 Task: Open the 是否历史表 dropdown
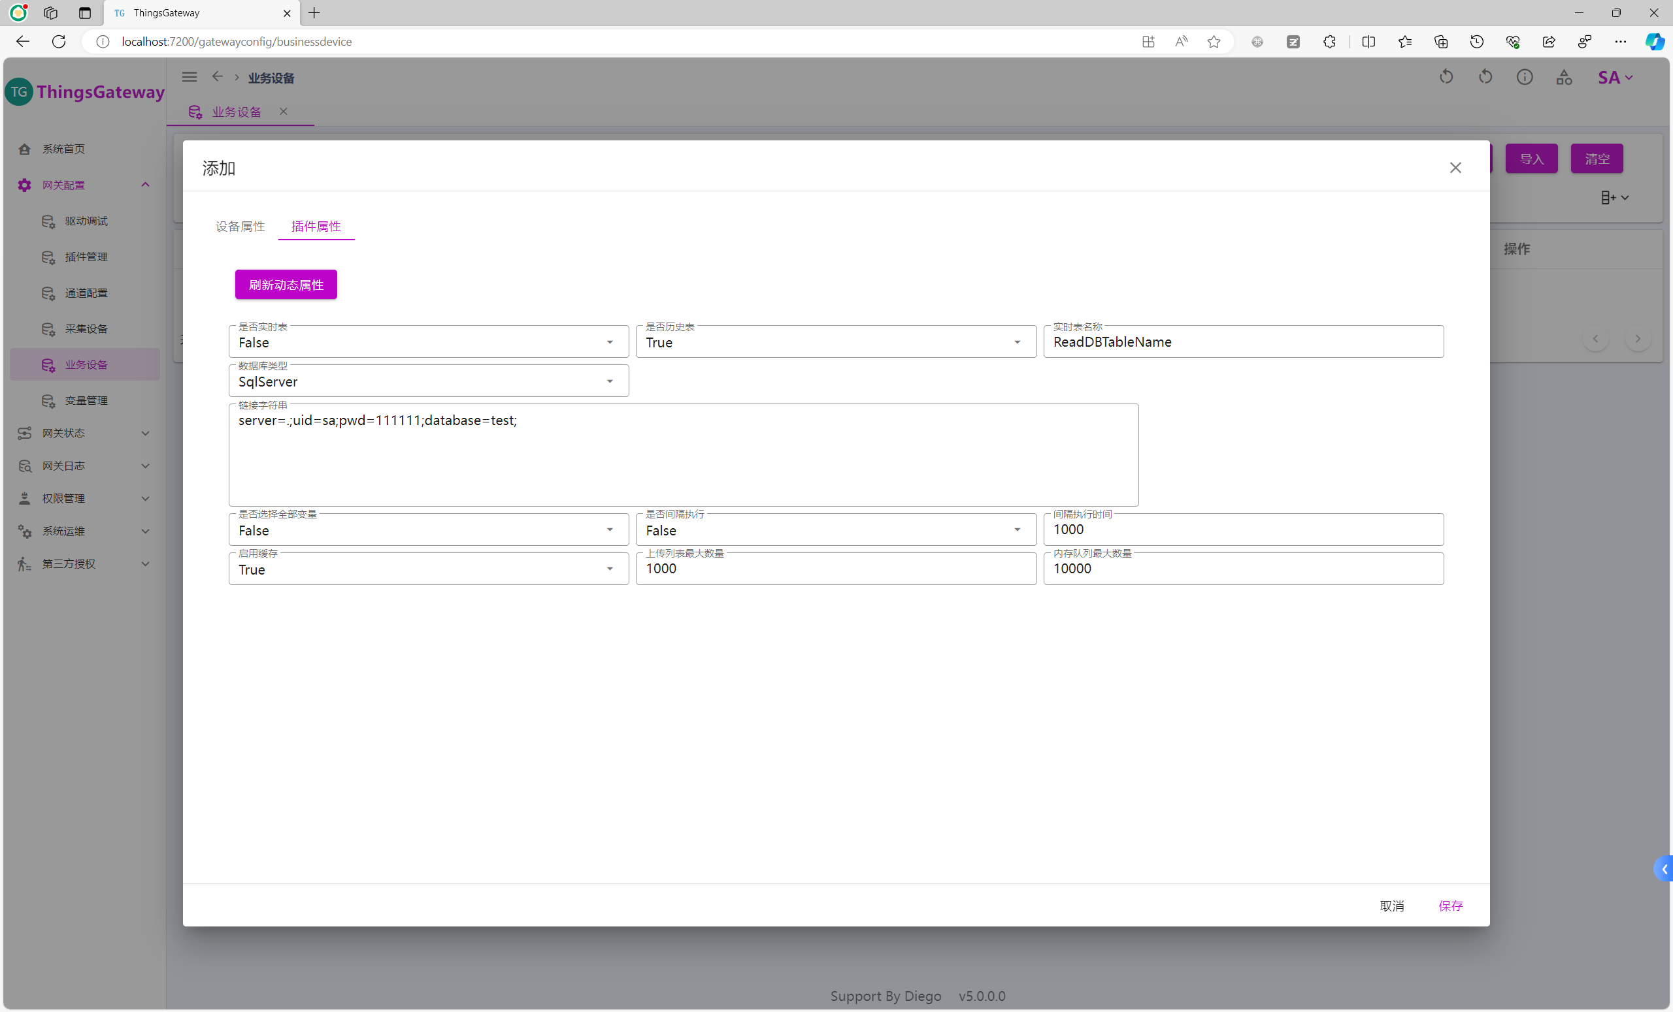pyautogui.click(x=835, y=343)
